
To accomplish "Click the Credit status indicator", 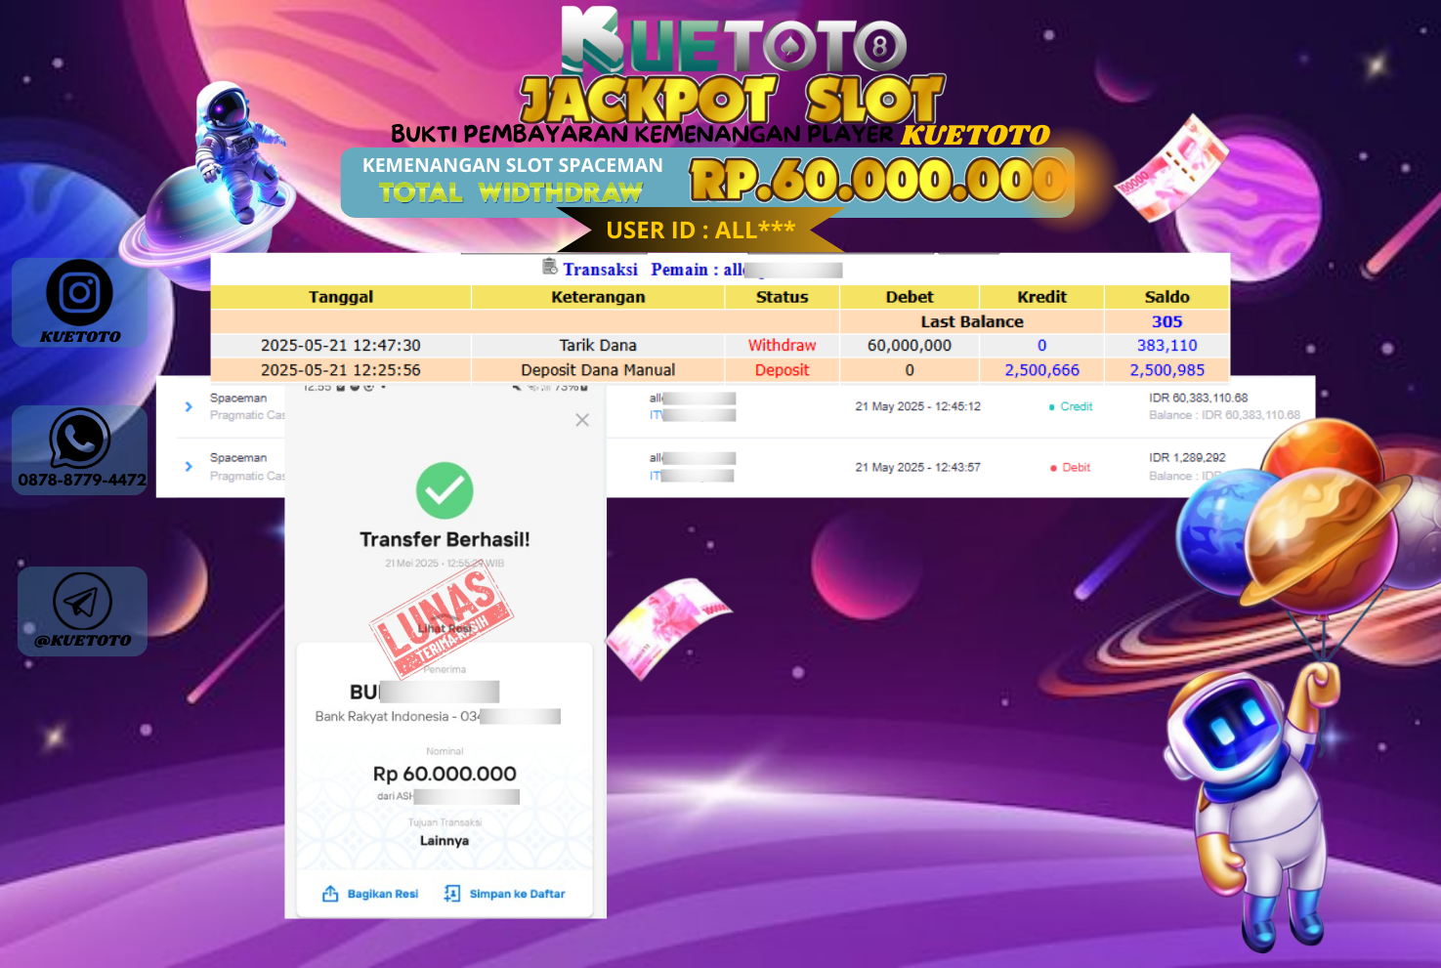I will pos(1071,406).
